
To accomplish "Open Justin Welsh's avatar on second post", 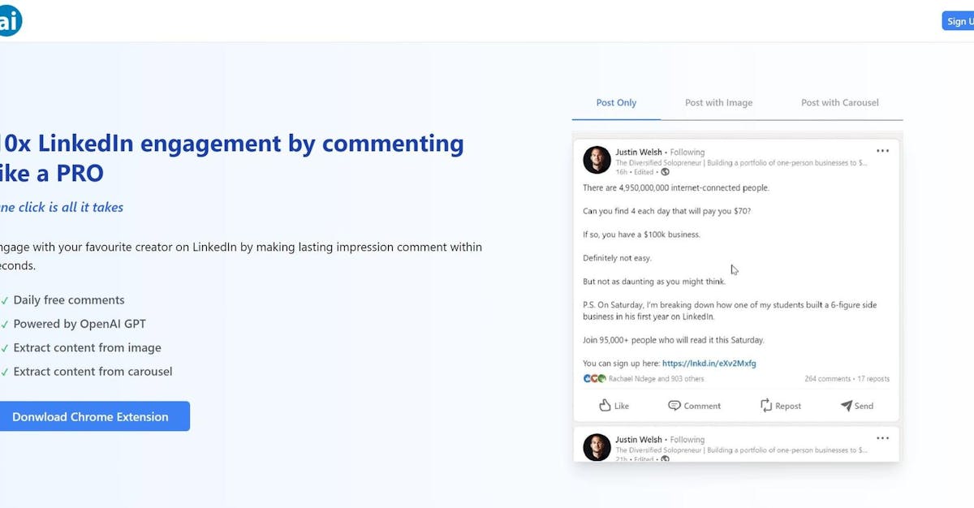I will 597,447.
